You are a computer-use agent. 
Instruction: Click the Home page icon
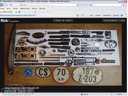pyautogui.click(x=77, y=15)
